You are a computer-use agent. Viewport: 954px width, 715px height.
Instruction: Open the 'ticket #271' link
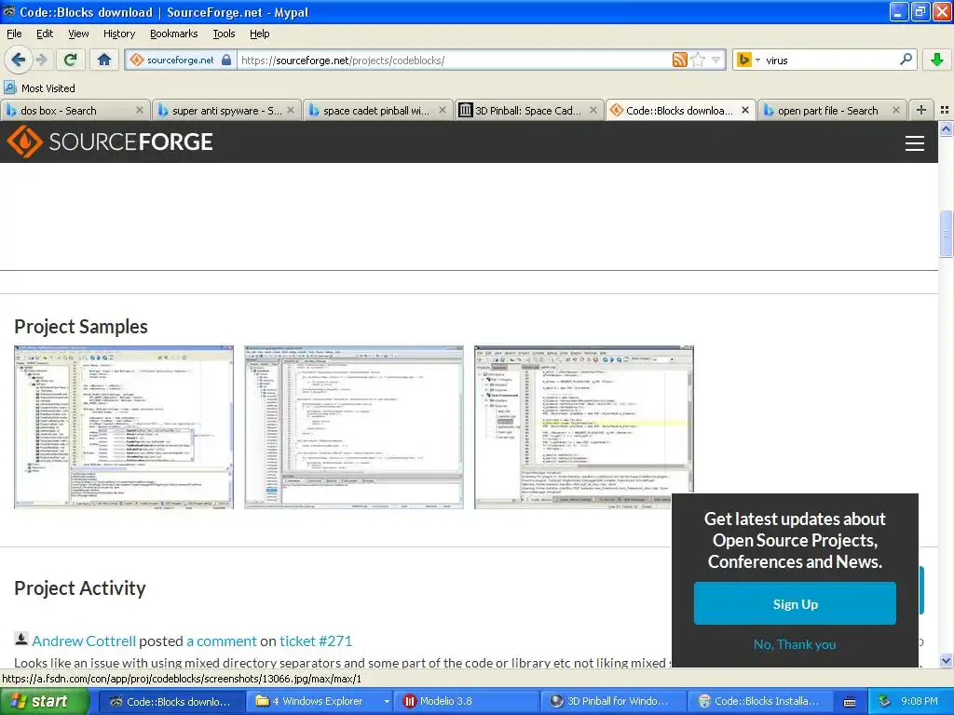[x=316, y=641]
